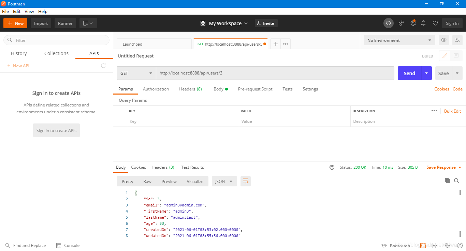Switch response view to Preview
Image resolution: width=466 pixels, height=251 pixels.
click(x=169, y=182)
